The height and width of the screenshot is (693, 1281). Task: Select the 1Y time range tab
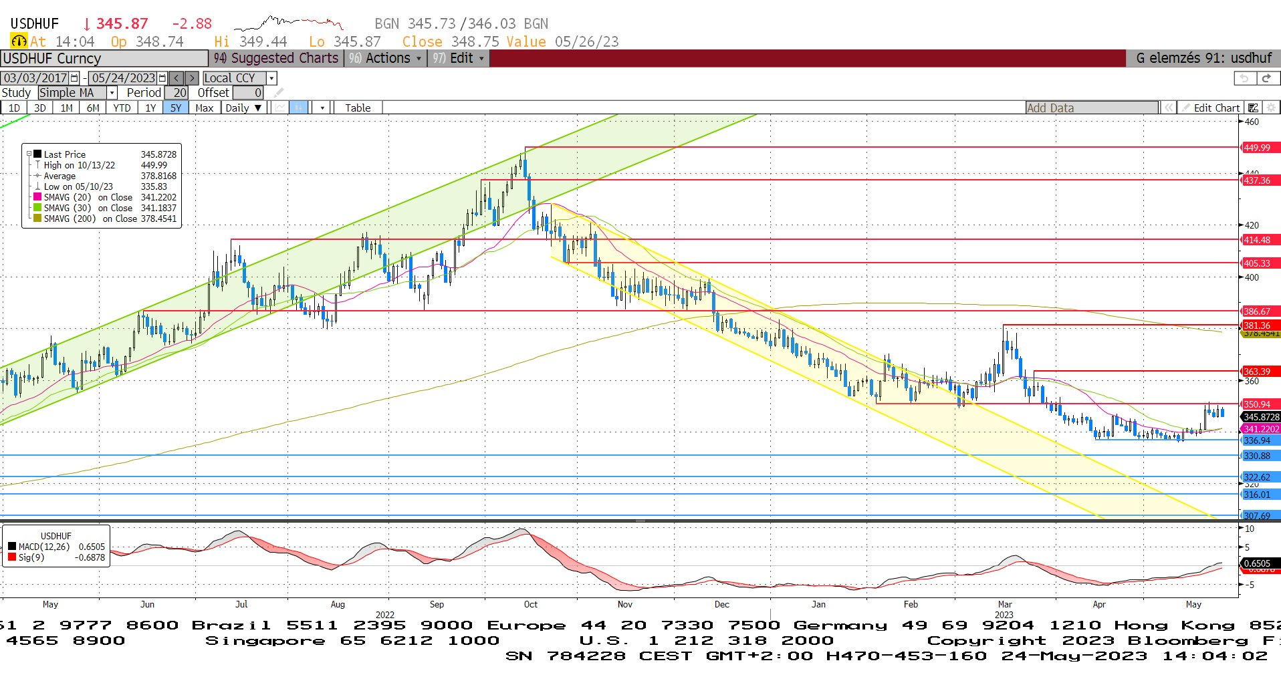(150, 108)
